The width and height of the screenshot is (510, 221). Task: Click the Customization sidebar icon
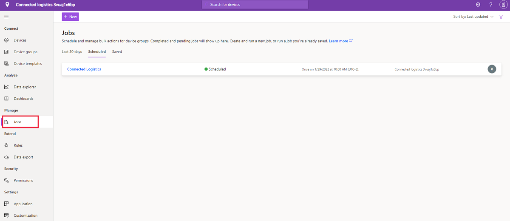[6, 215]
